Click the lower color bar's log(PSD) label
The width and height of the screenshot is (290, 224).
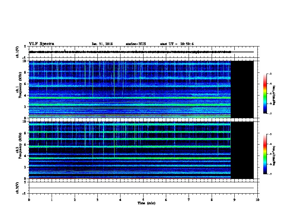274,156
